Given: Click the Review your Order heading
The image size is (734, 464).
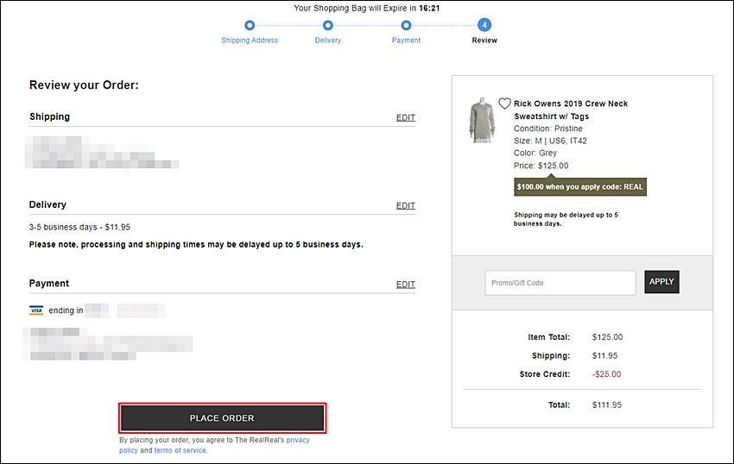Looking at the screenshot, I should click(84, 85).
